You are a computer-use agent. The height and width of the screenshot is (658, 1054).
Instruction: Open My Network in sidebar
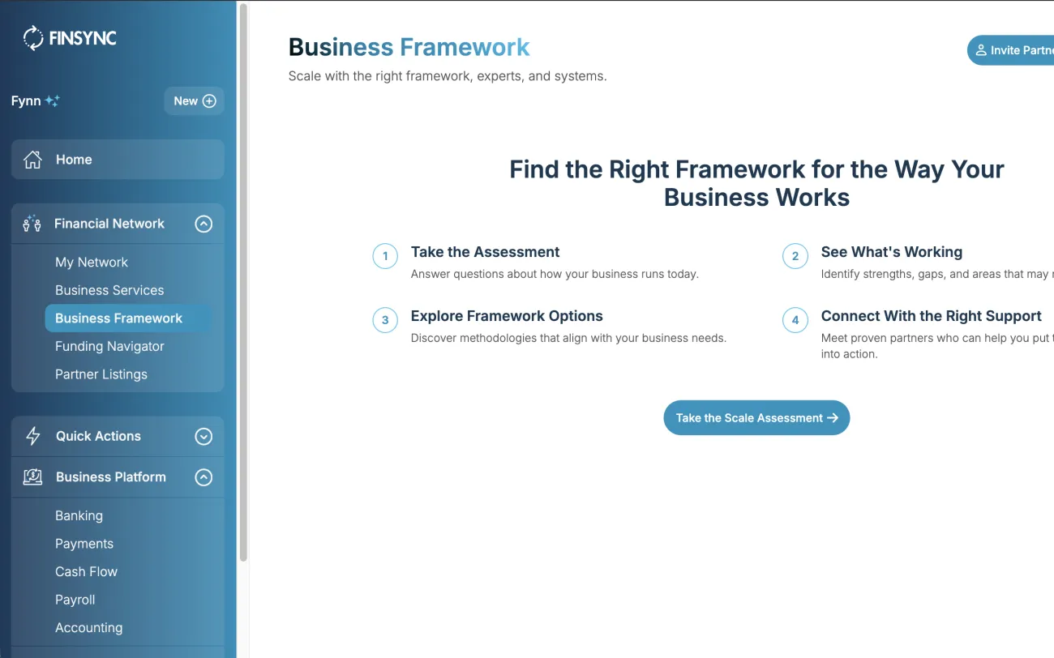(92, 263)
